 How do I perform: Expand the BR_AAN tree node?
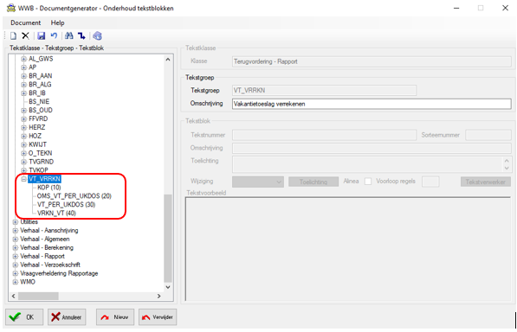(x=23, y=76)
